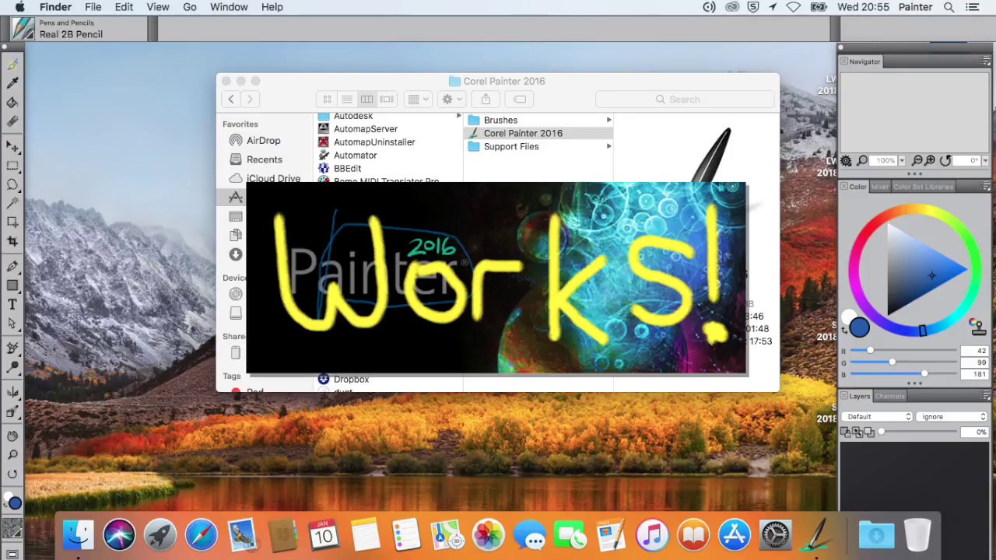The height and width of the screenshot is (560, 996).
Task: Close the Navigator panel
Action: (x=843, y=61)
